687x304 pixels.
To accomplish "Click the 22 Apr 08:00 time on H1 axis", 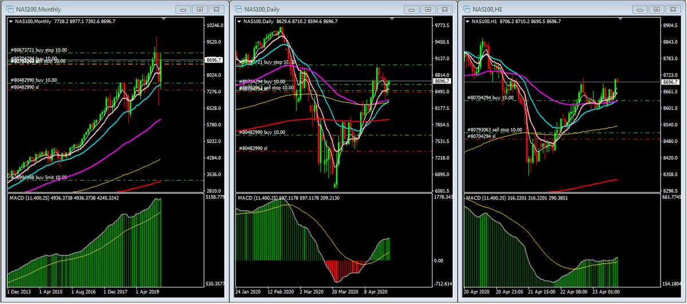I will (x=574, y=291).
